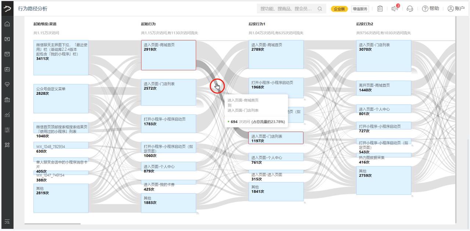Open the 帮助 help link
Image resolution: width=470 pixels, height=231 pixels.
pyautogui.click(x=431, y=9)
